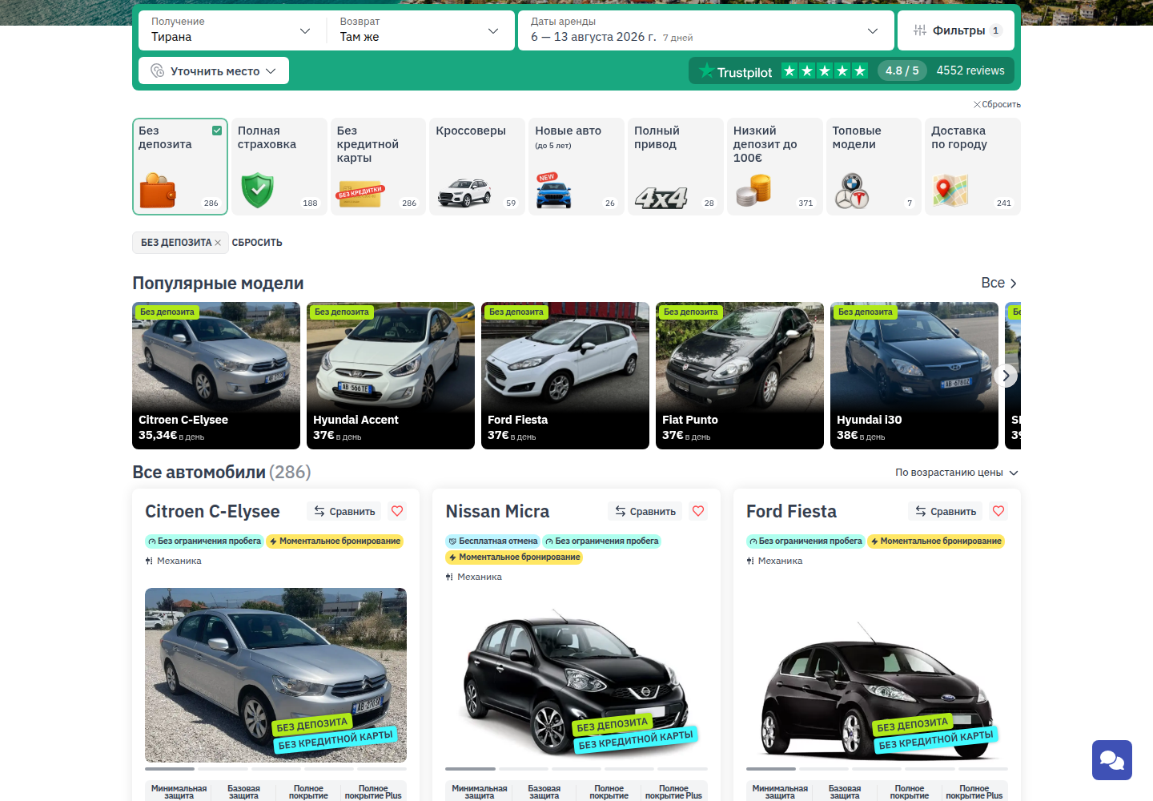Add Nissan Micra to favorites heart
Viewport: 1153px width, 801px height.
tap(698, 511)
